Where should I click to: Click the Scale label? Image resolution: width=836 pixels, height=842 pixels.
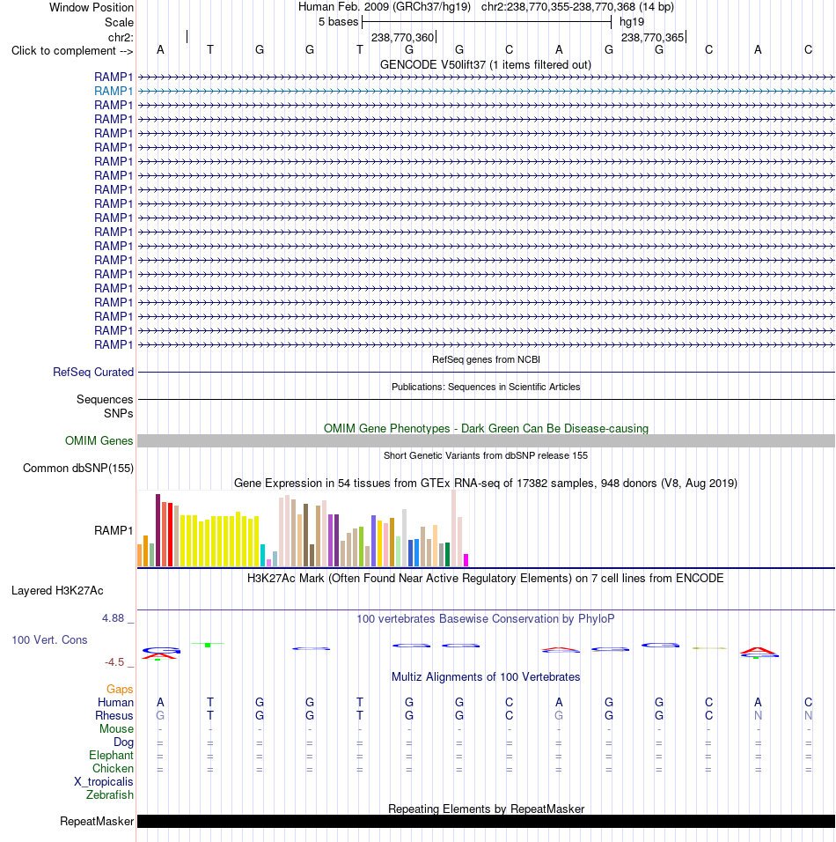pyautogui.click(x=119, y=23)
